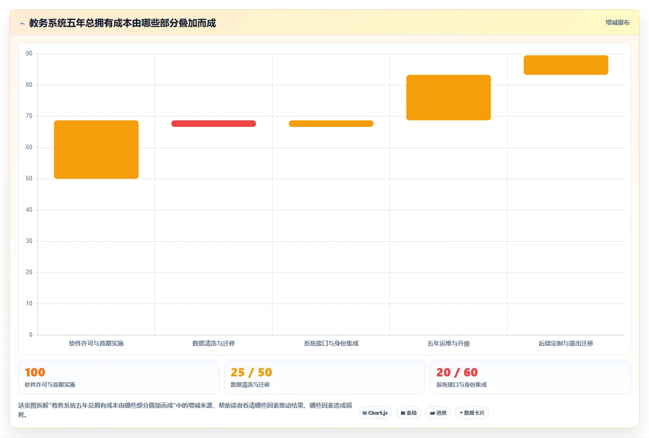
Task: Click the lightning icon beside the chart title
Action: (22, 23)
